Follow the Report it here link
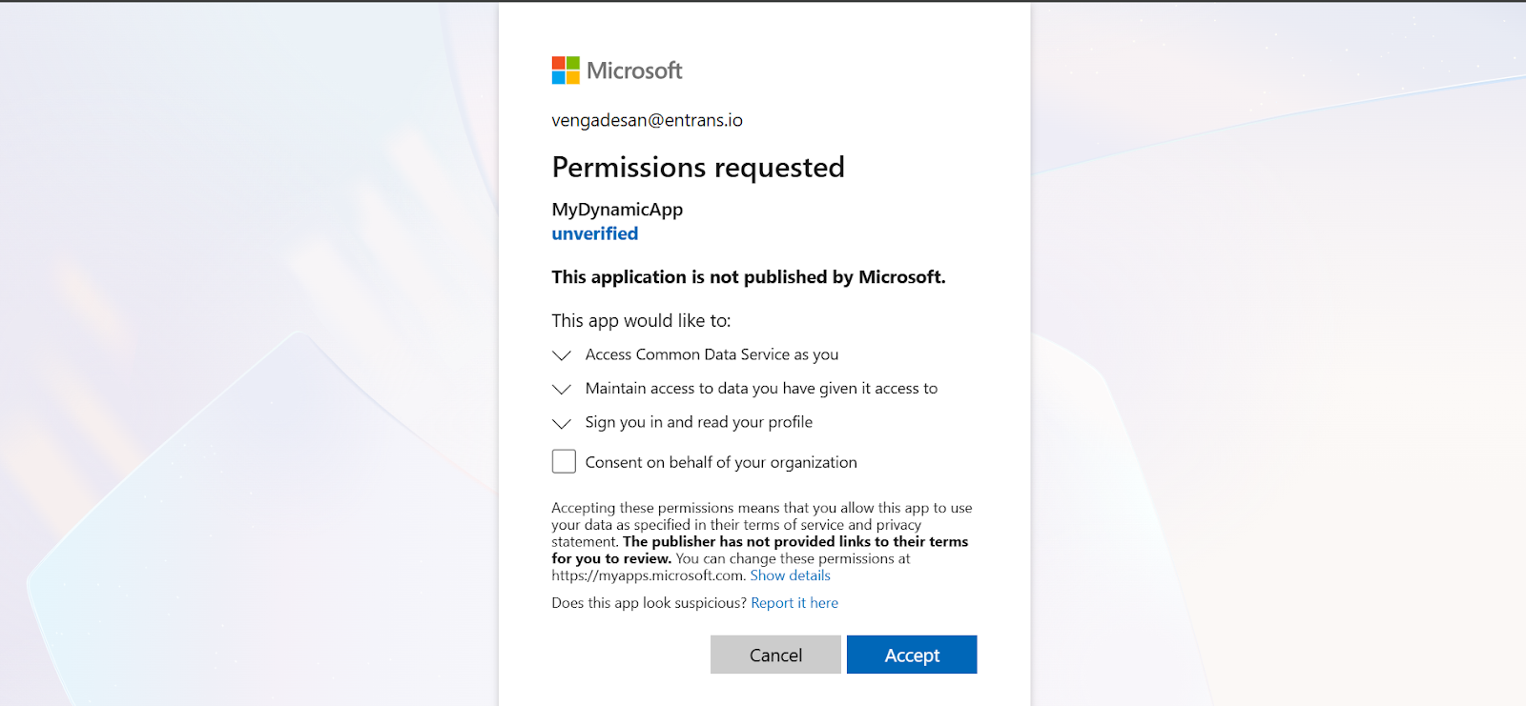1526x706 pixels. coord(794,603)
